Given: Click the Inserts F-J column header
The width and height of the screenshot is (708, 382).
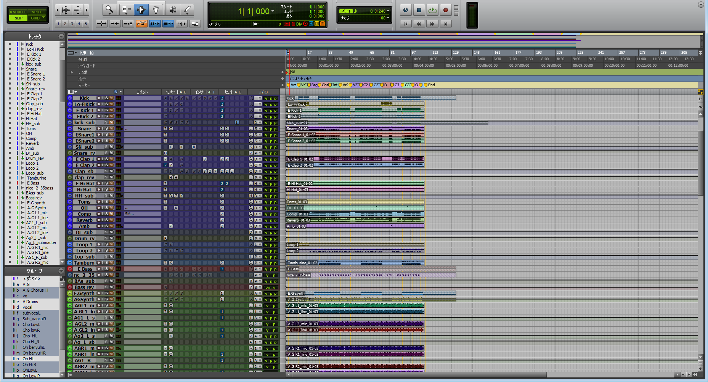Looking at the screenshot, I should (205, 92).
